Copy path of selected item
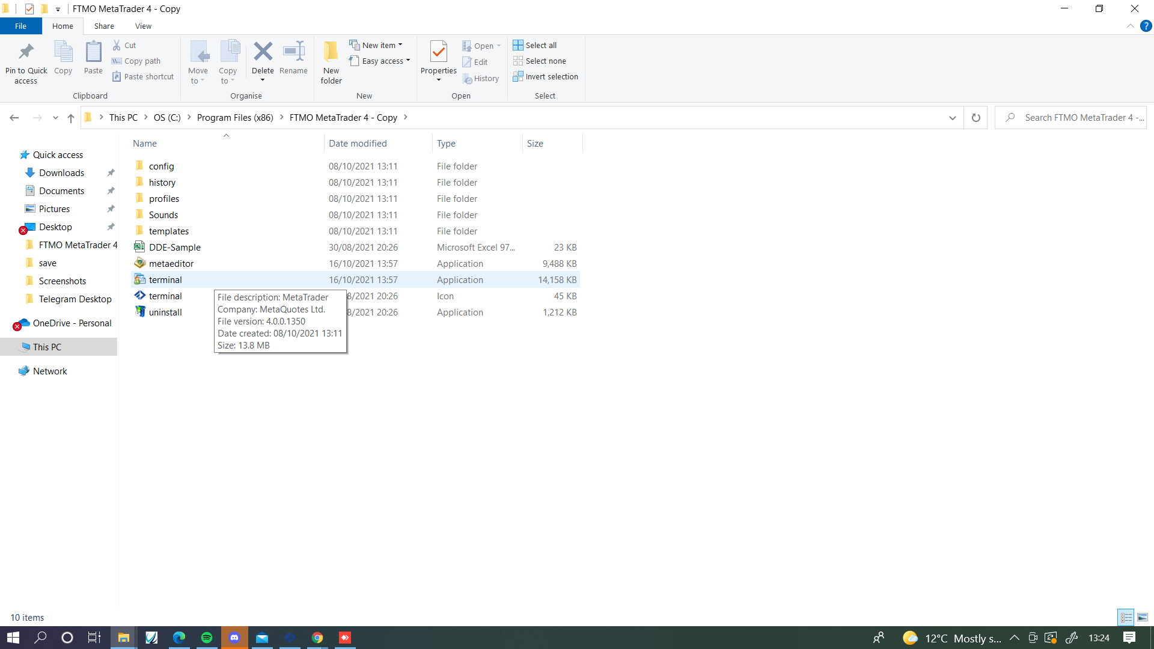Screen dimensions: 1154x649 click(x=136, y=61)
